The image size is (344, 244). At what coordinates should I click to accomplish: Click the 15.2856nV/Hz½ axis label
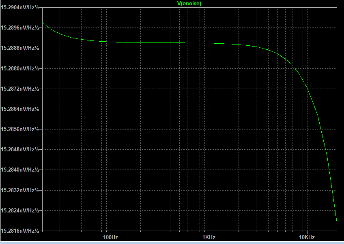click(20, 129)
